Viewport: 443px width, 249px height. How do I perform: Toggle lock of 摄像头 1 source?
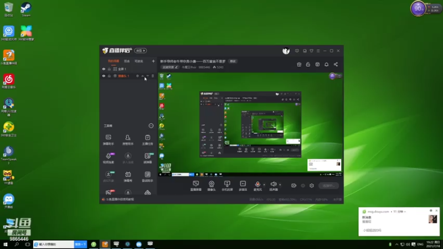pyautogui.click(x=109, y=76)
